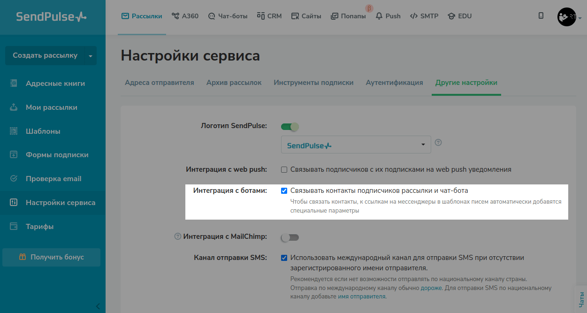The height and width of the screenshot is (313, 587).
Task: Click help icon next to MailChimp integration
Action: point(177,237)
